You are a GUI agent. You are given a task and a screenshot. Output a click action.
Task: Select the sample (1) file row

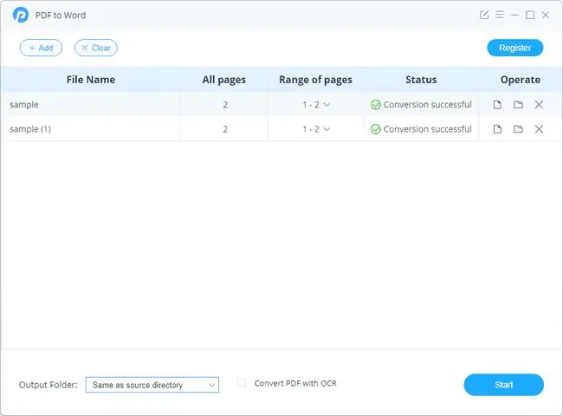(281, 129)
